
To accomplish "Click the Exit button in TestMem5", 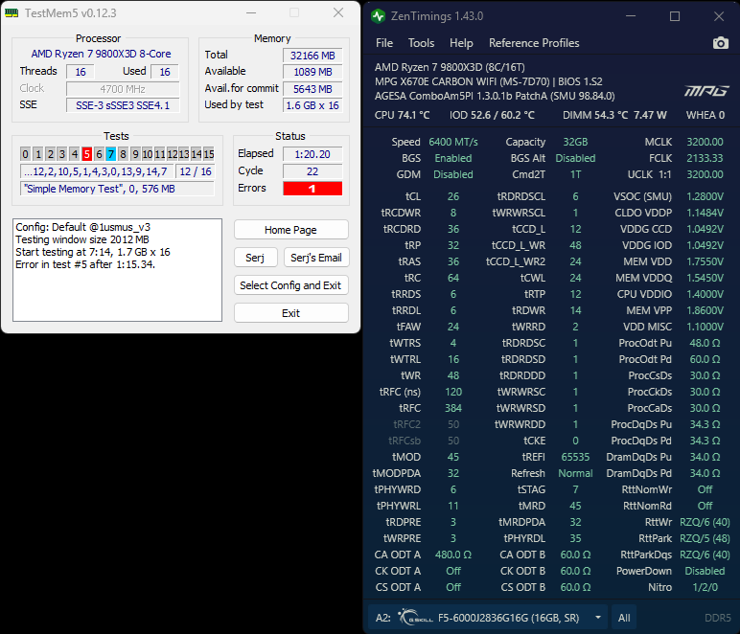I will (x=291, y=313).
